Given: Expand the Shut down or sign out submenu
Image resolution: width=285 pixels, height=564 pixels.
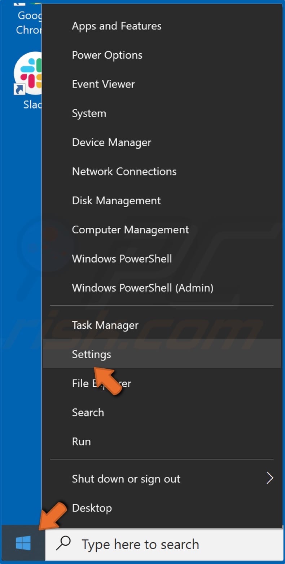Looking at the screenshot, I should [126, 479].
